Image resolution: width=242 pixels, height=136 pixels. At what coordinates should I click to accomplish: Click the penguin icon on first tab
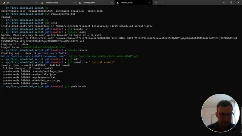tap(4, 3)
